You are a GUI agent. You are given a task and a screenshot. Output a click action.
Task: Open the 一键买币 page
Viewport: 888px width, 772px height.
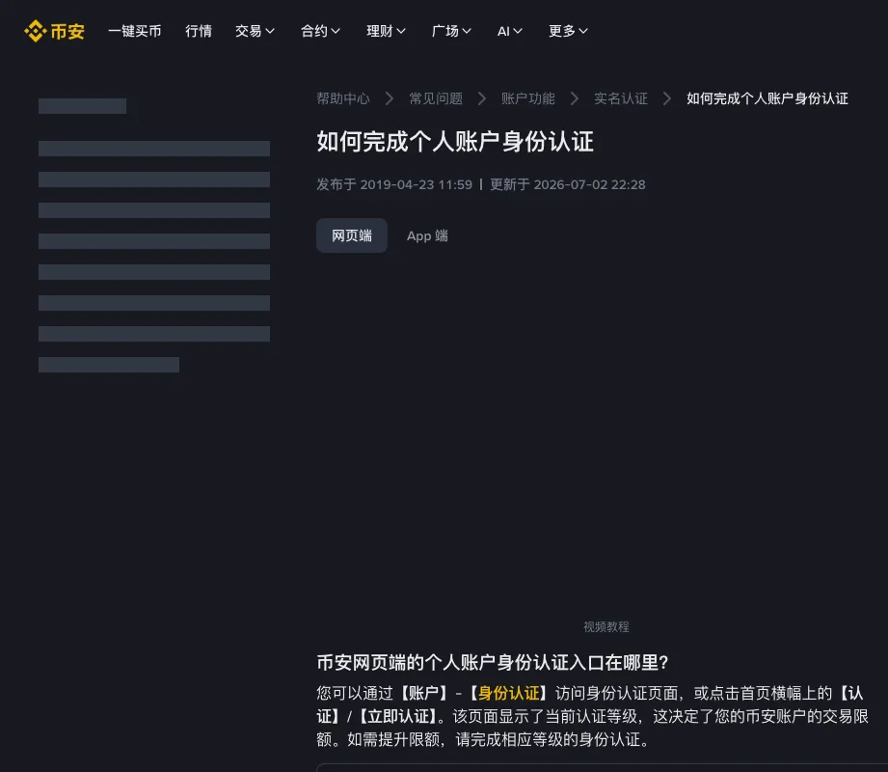click(x=135, y=31)
